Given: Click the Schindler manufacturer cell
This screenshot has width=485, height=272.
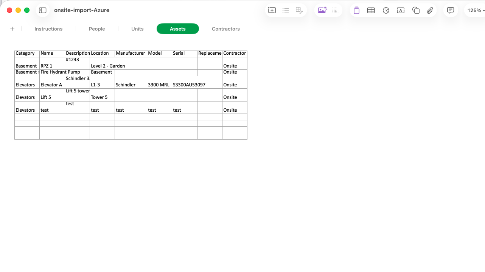Looking at the screenshot, I should pos(131,82).
